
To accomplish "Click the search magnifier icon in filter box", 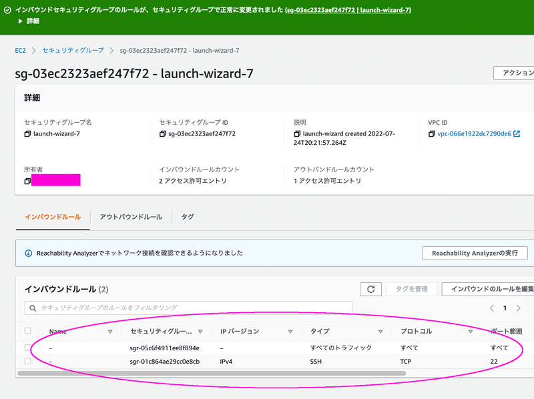I will pyautogui.click(x=33, y=308).
